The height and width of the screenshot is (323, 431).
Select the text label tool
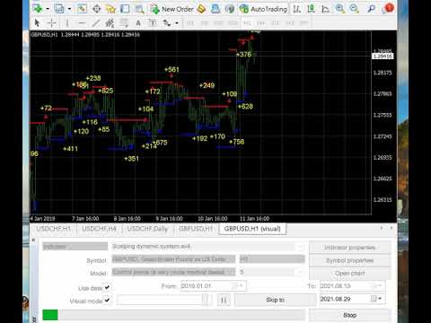(x=153, y=23)
